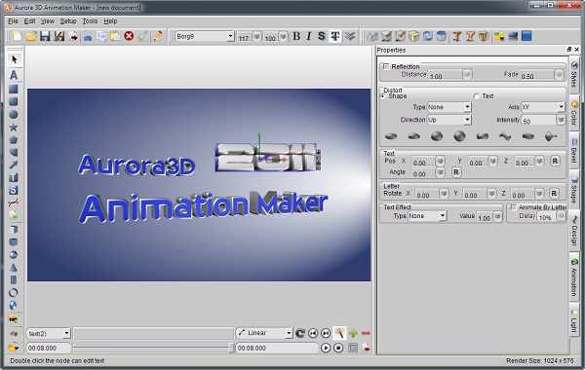Open the Borg9 font dropdown

230,37
